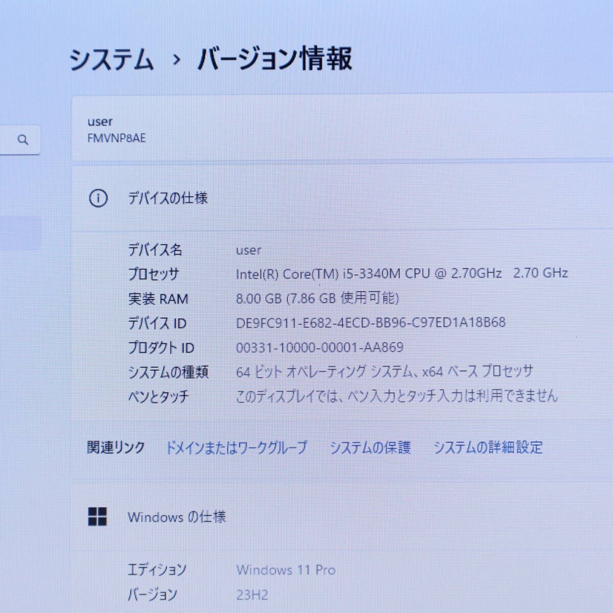Select the device ID DE9FC911-E682 value
The height and width of the screenshot is (613, 613).
[371, 322]
